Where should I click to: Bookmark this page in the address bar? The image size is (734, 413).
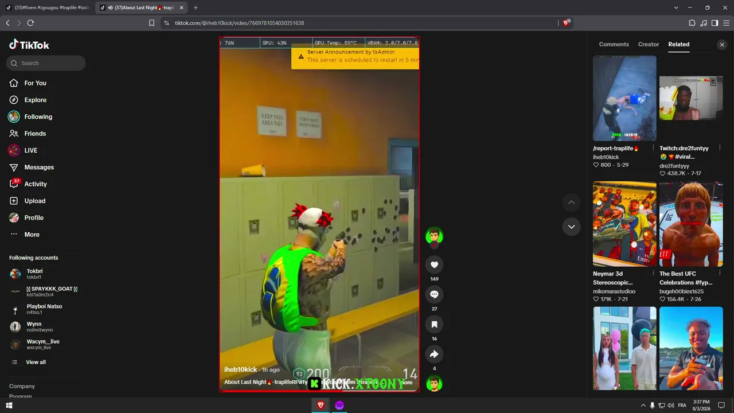[x=151, y=23]
